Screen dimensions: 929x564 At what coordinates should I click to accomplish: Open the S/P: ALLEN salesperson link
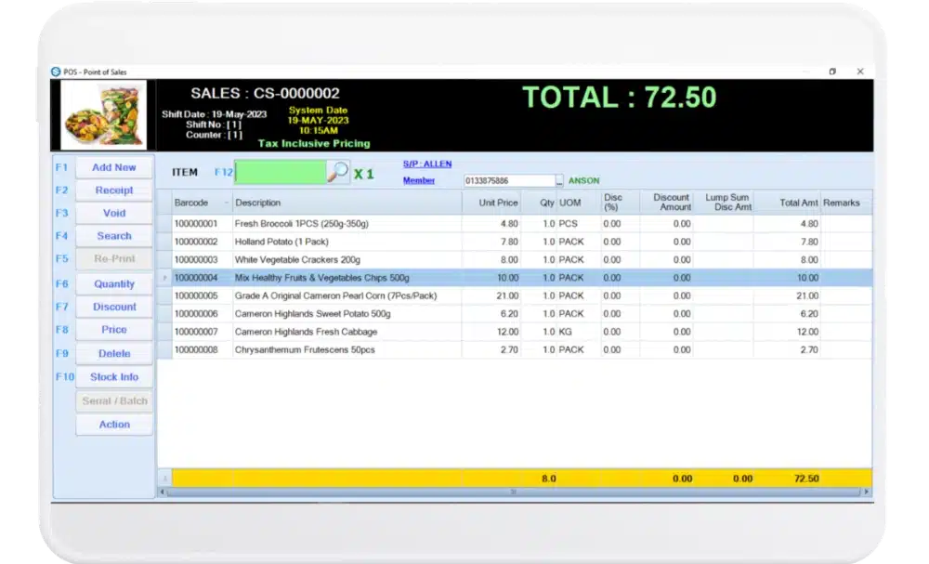click(426, 164)
